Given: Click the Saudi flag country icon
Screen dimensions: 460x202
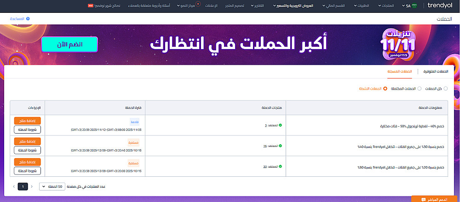Looking at the screenshot, I should pyautogui.click(x=414, y=6).
